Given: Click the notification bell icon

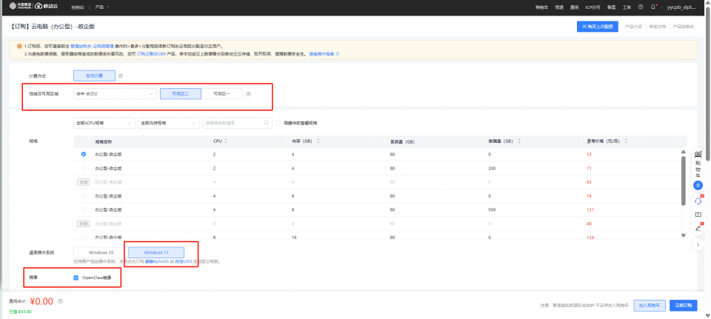Looking at the screenshot, I should click(x=653, y=7).
